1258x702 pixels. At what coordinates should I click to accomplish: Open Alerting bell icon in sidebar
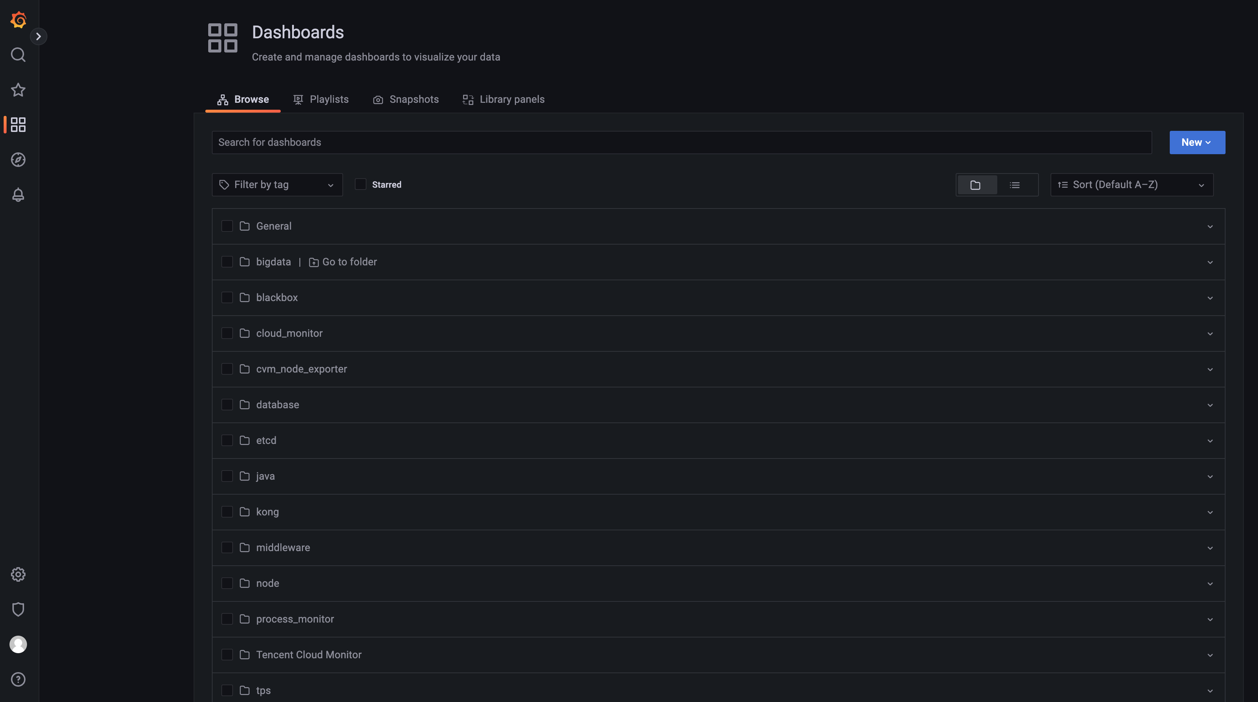point(18,195)
